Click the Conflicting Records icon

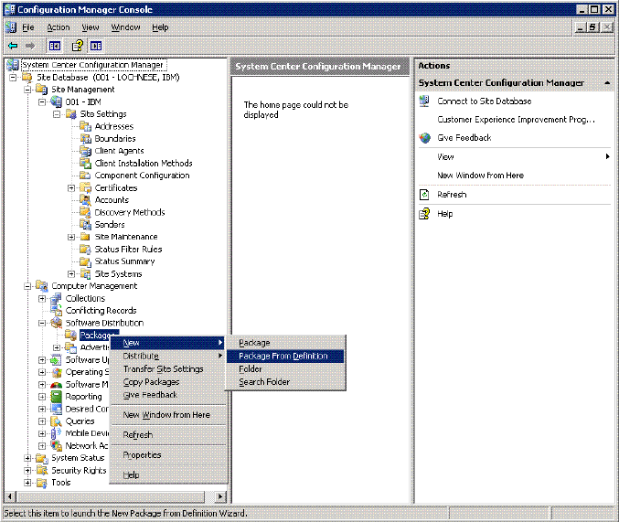coord(57,310)
